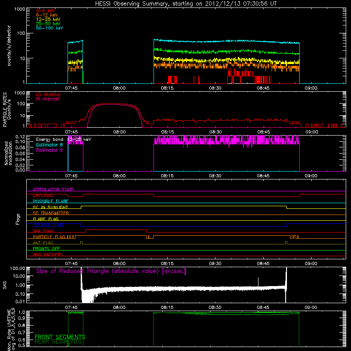The image size is (351, 351).
Task: Click the ATTENUATOR_STATE flag label
Action: [x=53, y=190]
